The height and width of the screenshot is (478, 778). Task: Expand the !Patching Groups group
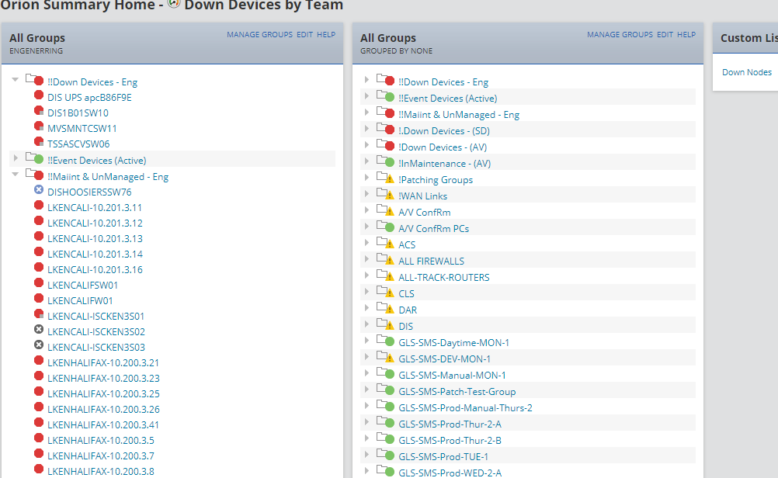(366, 177)
